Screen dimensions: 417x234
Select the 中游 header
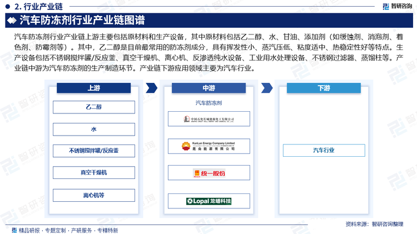point(209,88)
